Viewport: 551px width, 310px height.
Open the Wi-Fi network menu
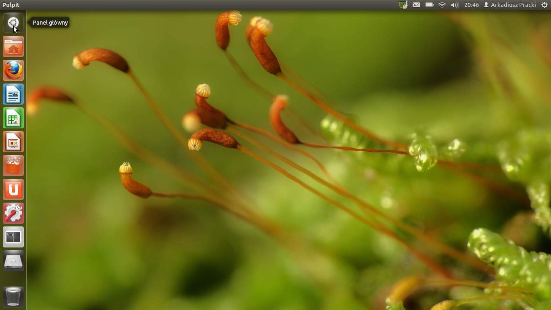[x=442, y=5]
